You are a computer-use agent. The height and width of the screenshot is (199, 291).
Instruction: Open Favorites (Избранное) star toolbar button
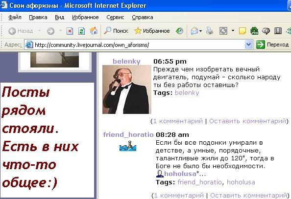[x=152, y=31]
